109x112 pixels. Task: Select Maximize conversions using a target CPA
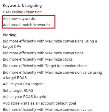point(50,44)
